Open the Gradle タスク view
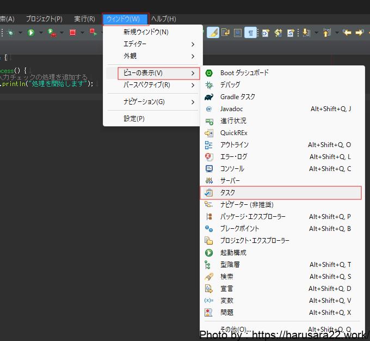Image resolution: width=370 pixels, height=341 pixels. click(237, 97)
